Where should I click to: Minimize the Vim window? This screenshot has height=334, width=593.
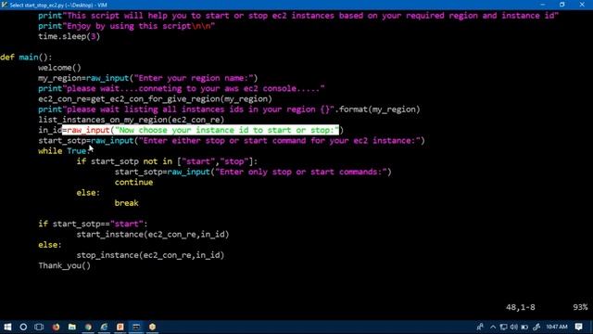click(x=543, y=5)
